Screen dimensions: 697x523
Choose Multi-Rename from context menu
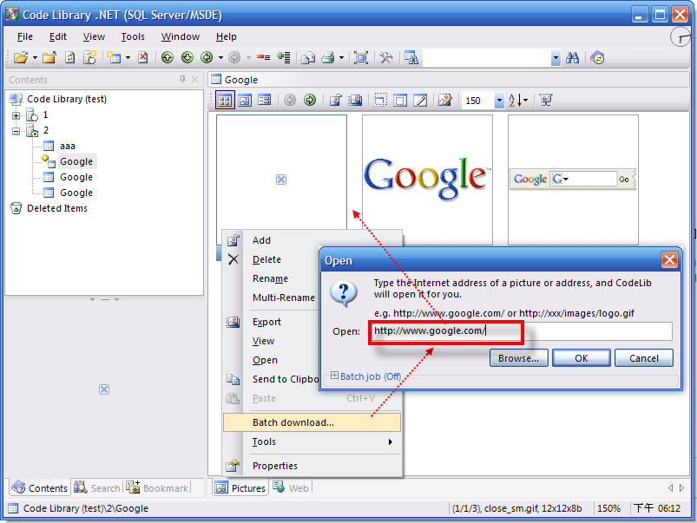pyautogui.click(x=284, y=297)
